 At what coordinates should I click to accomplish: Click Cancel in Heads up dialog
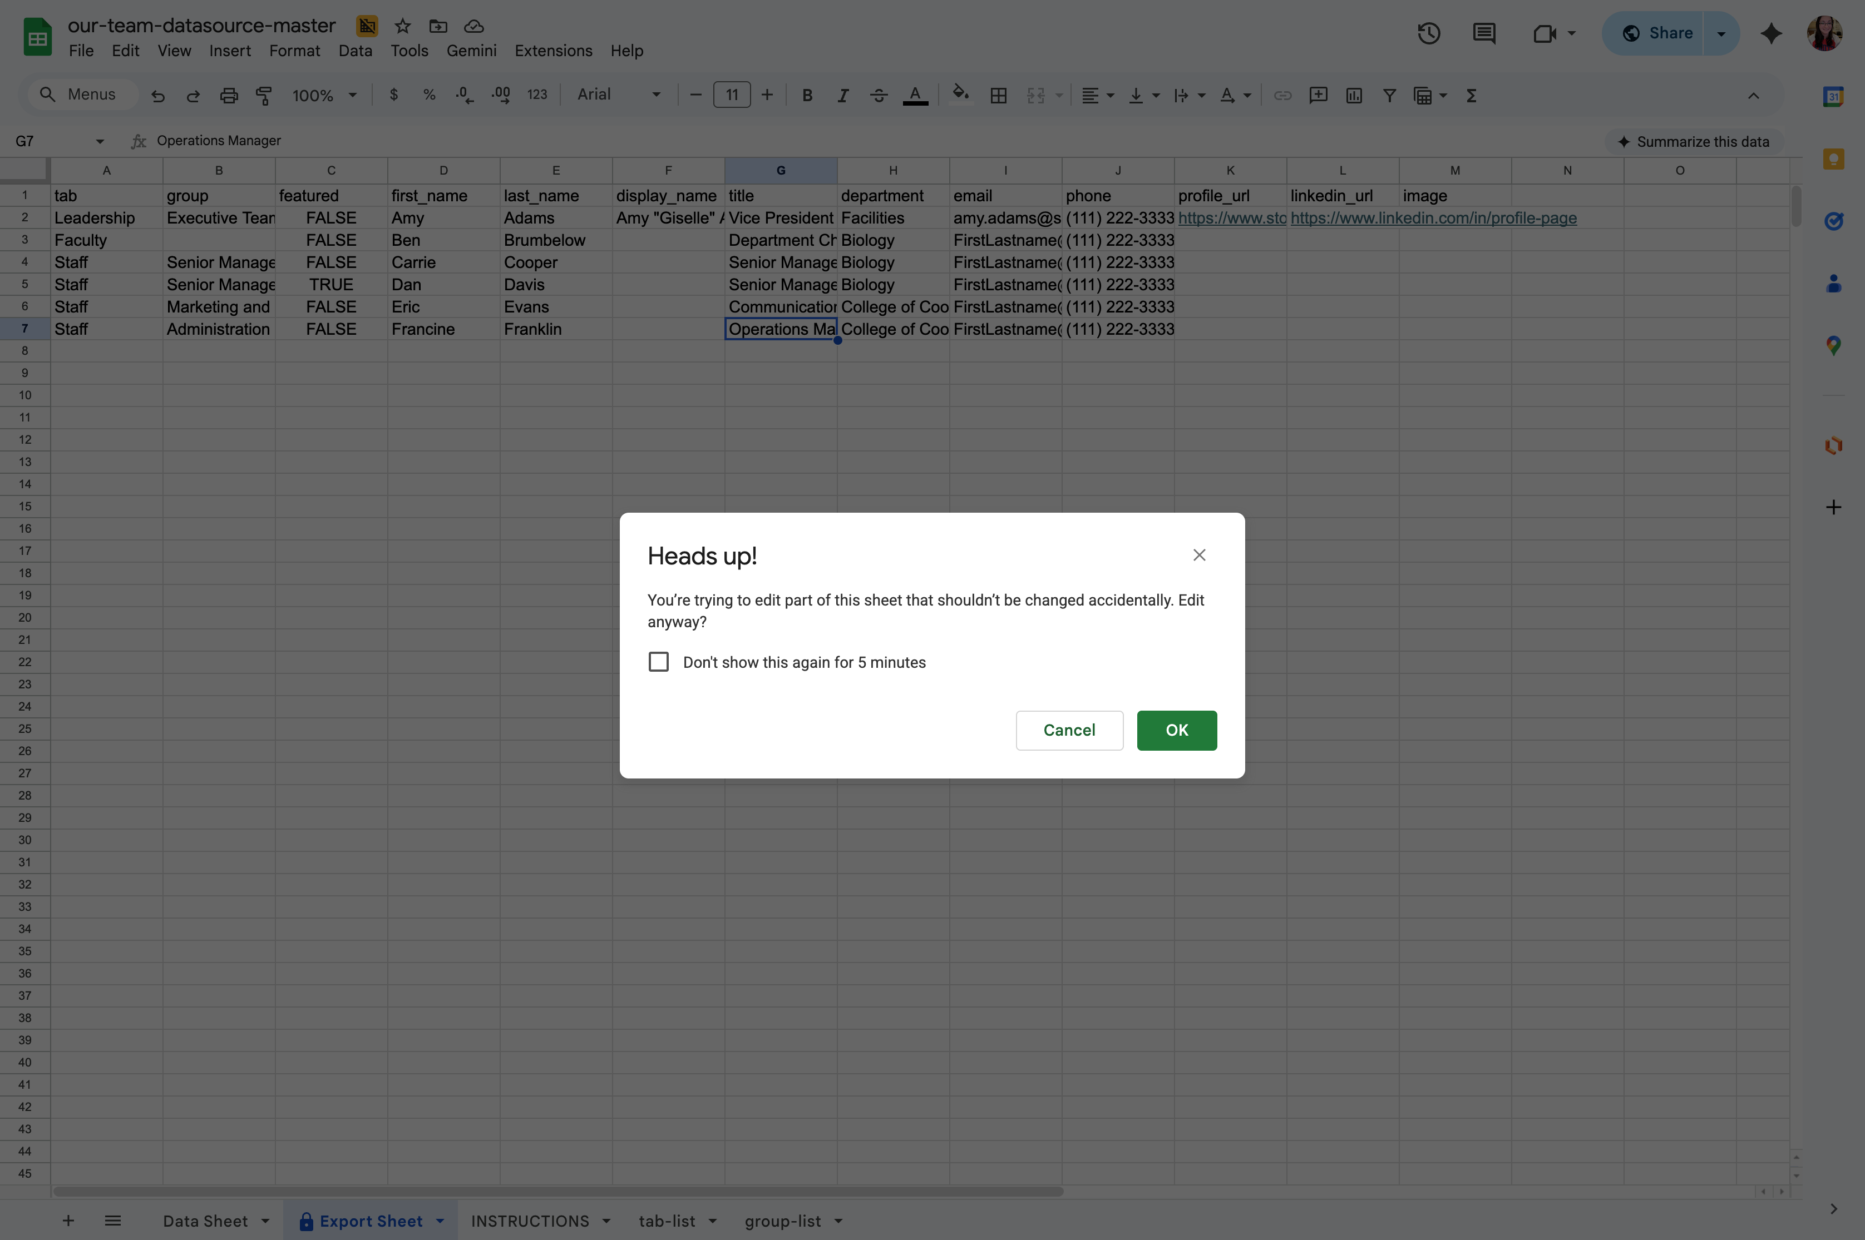[x=1069, y=730]
